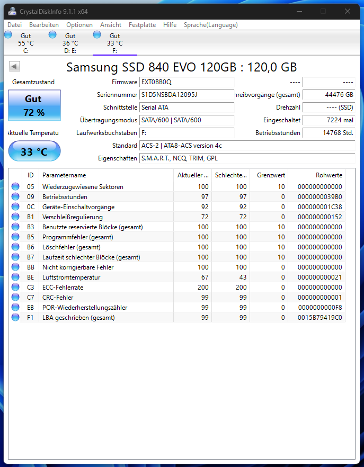
Task: Click the Schlechte column header
Action: pos(230,175)
